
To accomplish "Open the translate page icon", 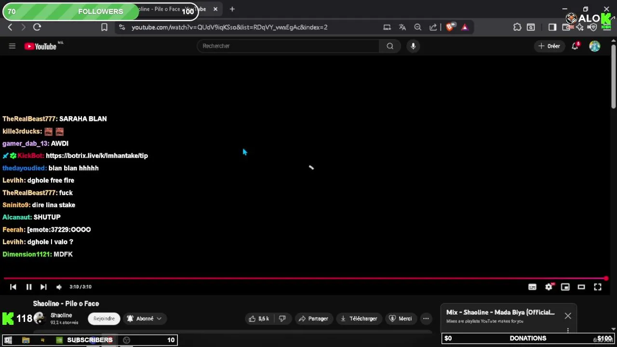I will point(402,27).
